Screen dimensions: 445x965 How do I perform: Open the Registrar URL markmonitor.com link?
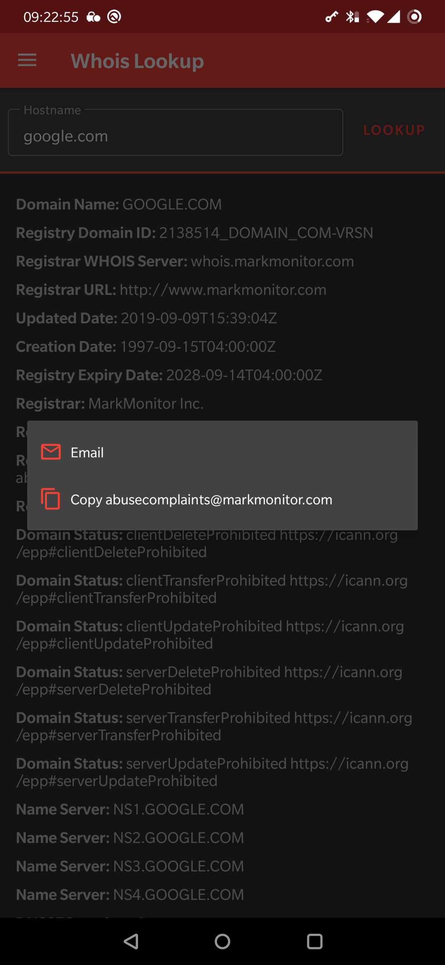(223, 290)
